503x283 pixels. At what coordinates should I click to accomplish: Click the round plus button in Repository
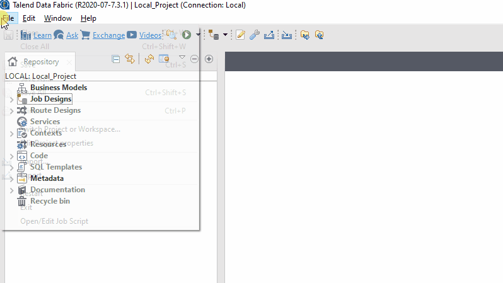(209, 59)
